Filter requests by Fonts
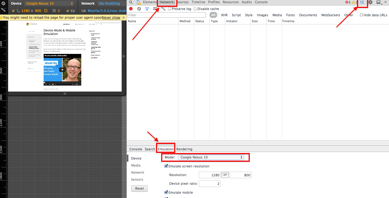389x198 pixels. (290, 15)
